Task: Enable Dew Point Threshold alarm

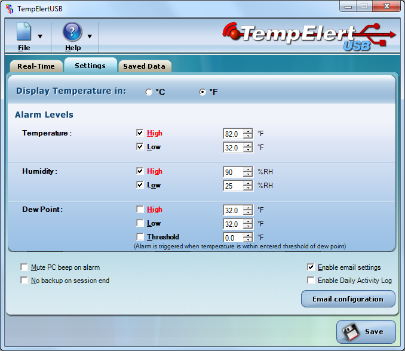Action: point(140,236)
